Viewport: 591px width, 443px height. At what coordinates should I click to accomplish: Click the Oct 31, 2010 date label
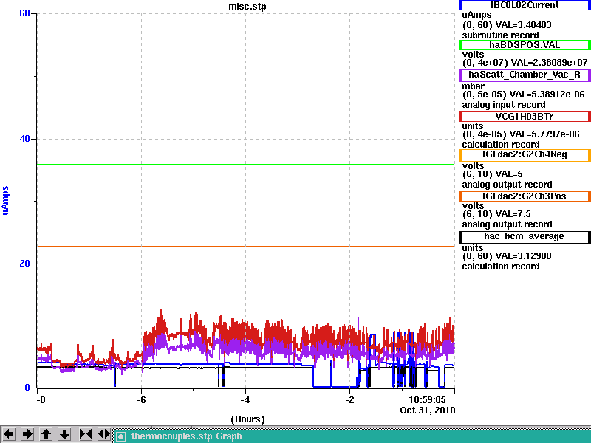coord(428,411)
